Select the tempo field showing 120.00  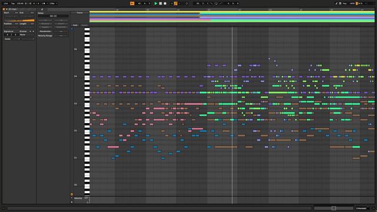(20, 4)
